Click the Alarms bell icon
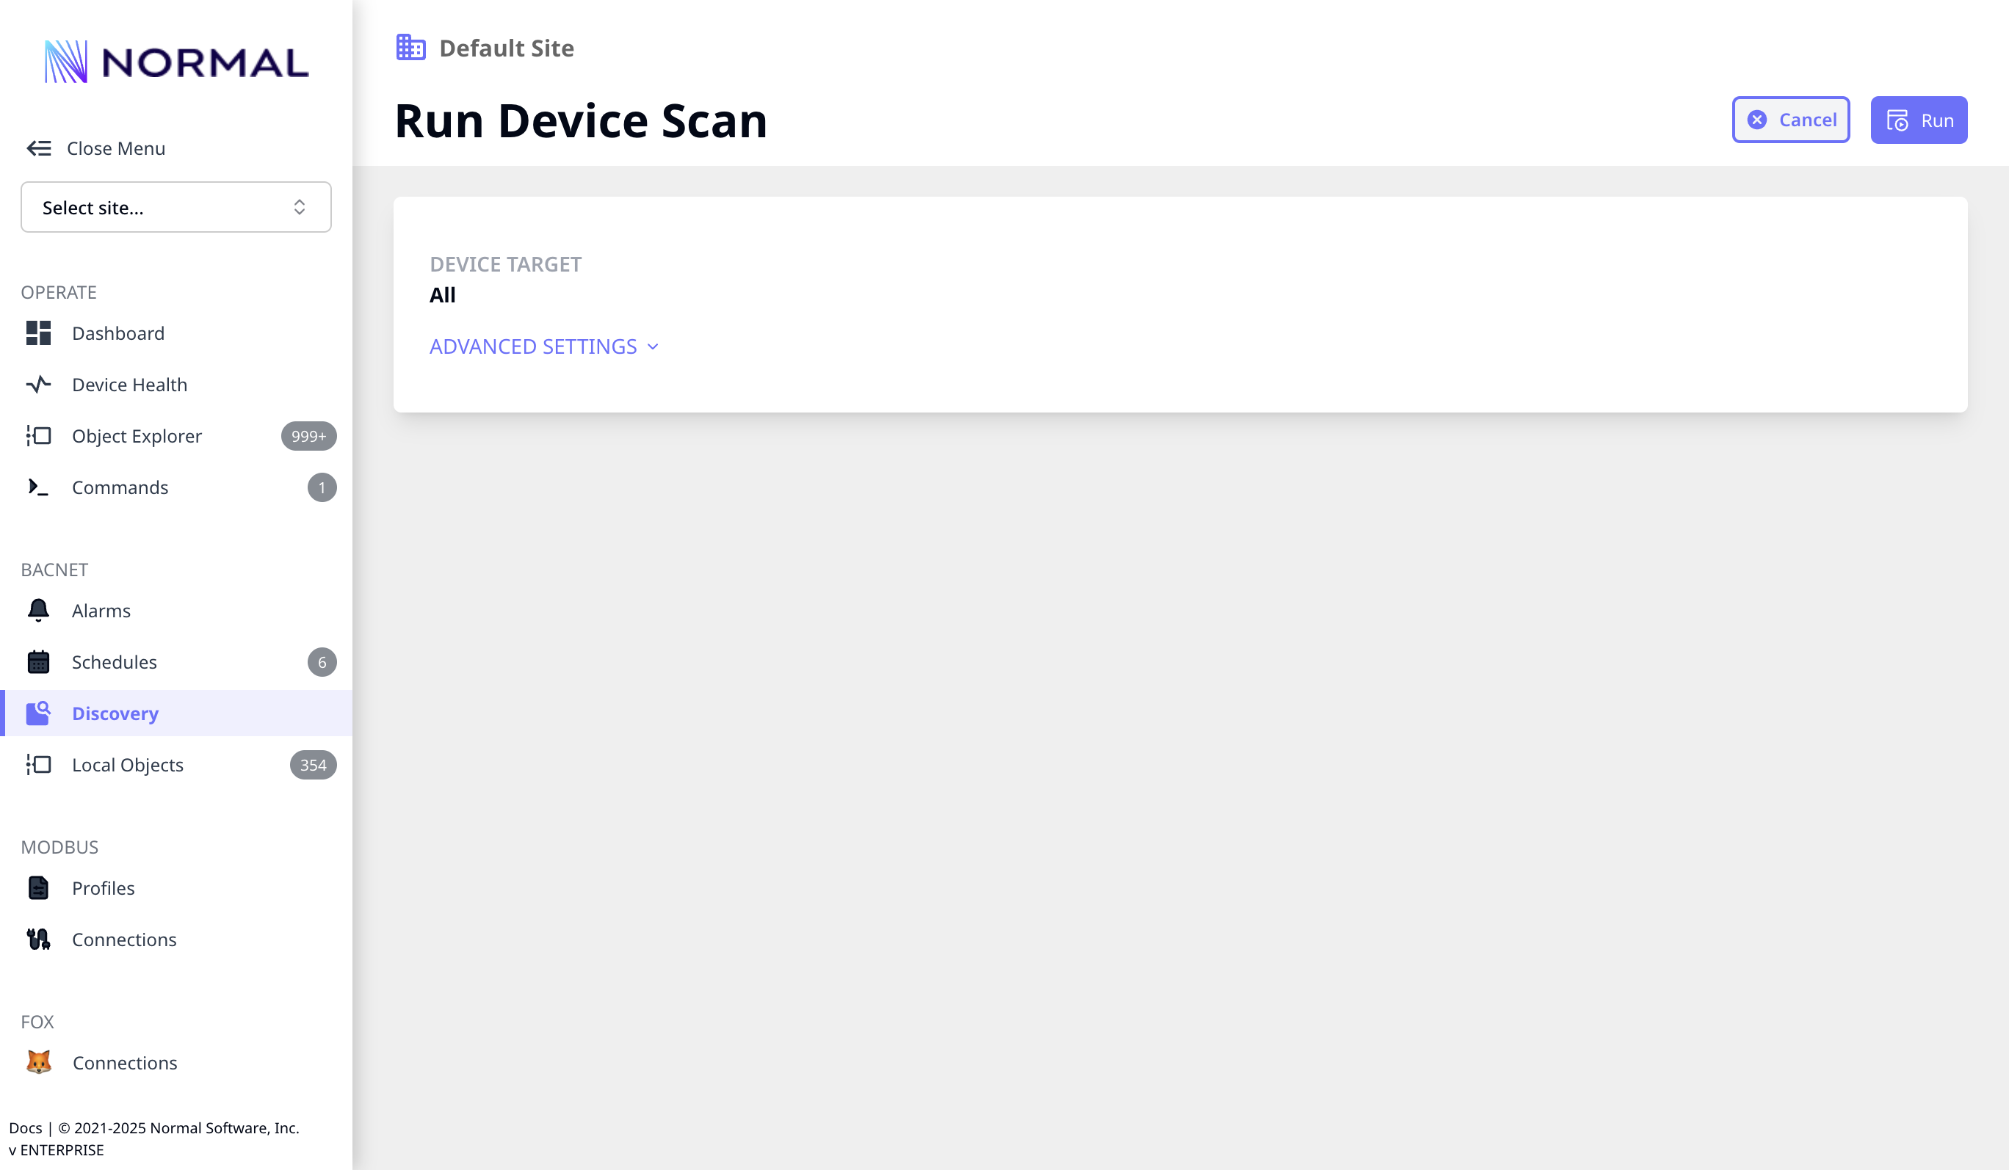 point(37,611)
